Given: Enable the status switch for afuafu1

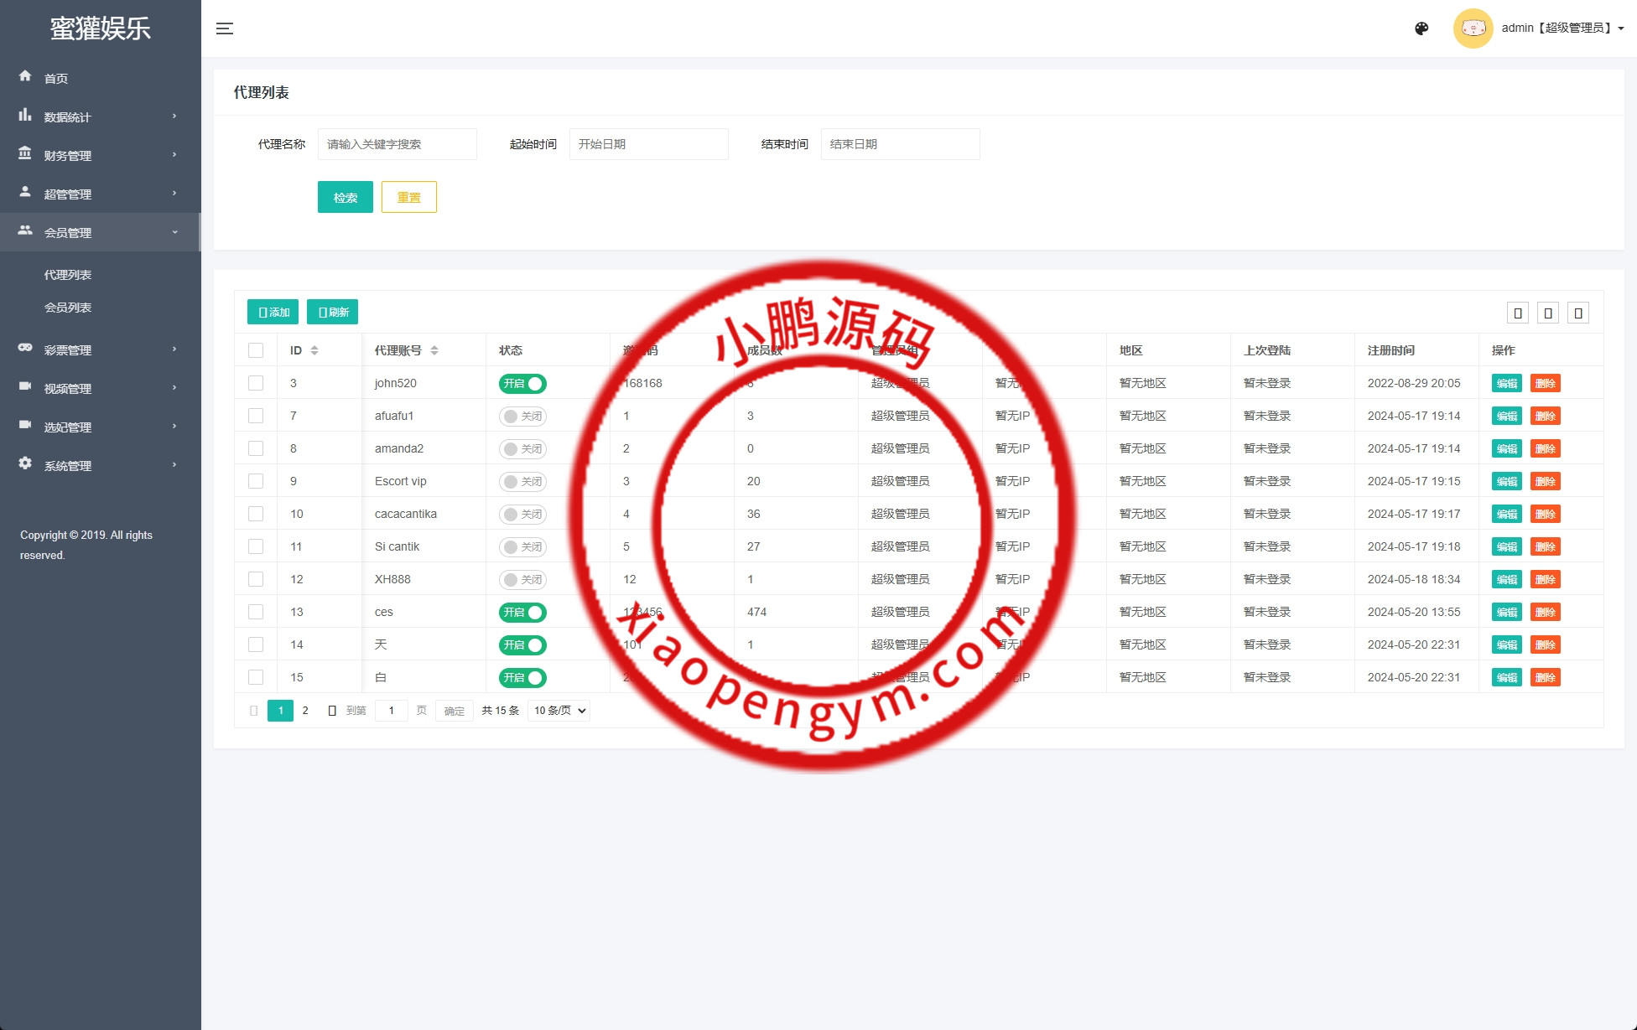Looking at the screenshot, I should click(522, 417).
